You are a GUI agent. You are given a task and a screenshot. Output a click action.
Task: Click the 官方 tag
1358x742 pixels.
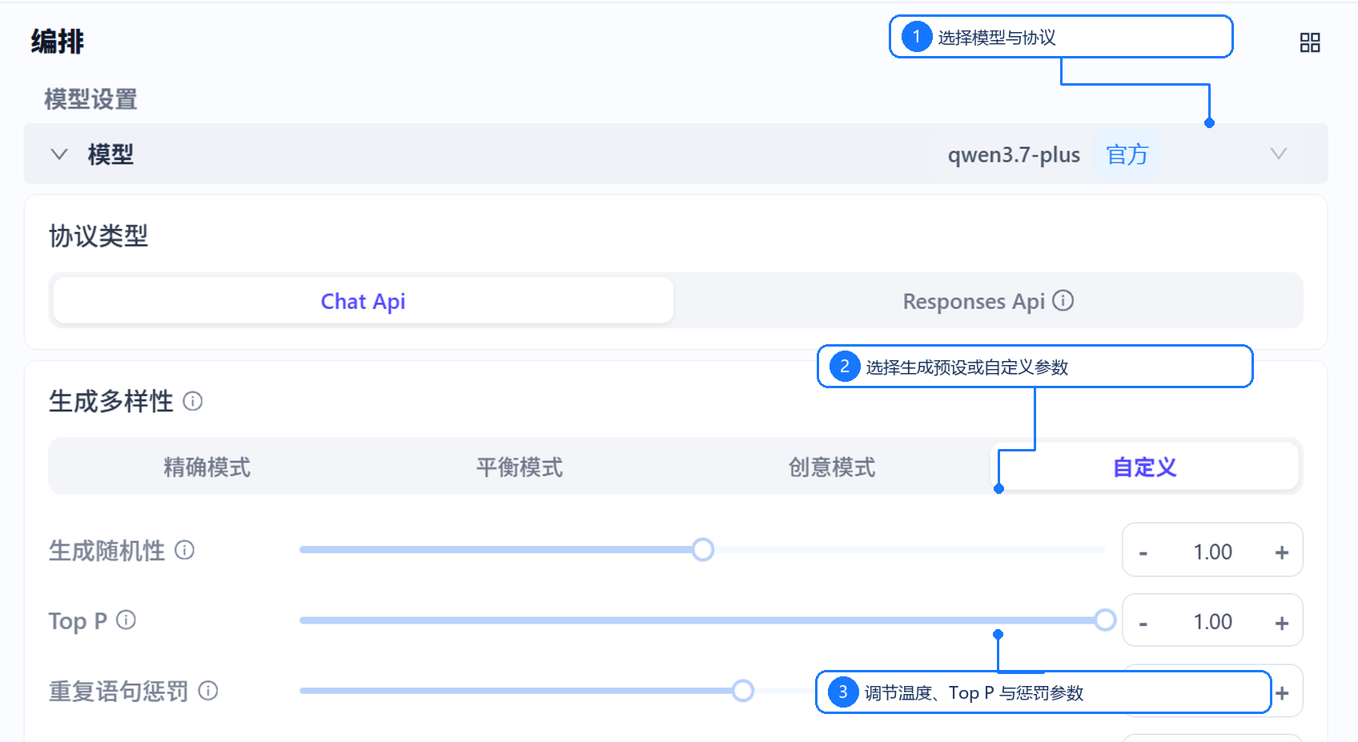point(1127,154)
